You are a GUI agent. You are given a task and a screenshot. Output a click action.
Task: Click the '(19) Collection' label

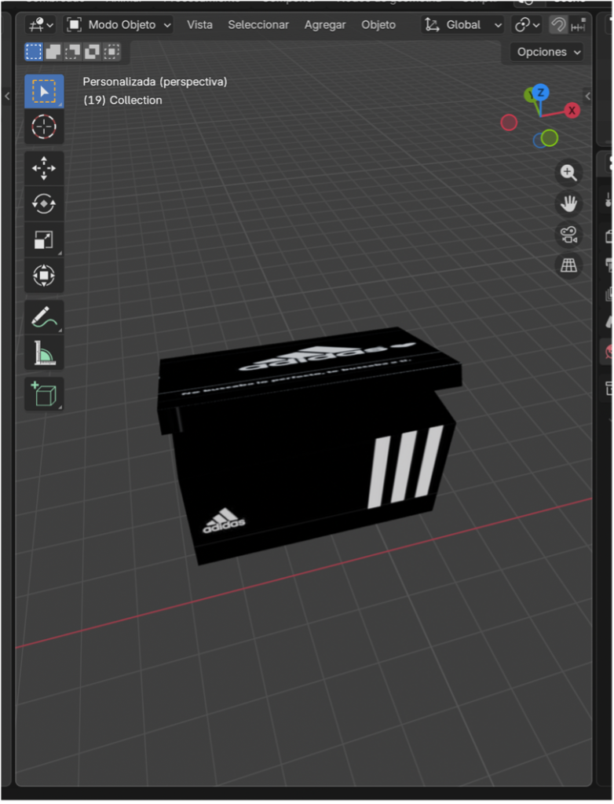tap(122, 100)
